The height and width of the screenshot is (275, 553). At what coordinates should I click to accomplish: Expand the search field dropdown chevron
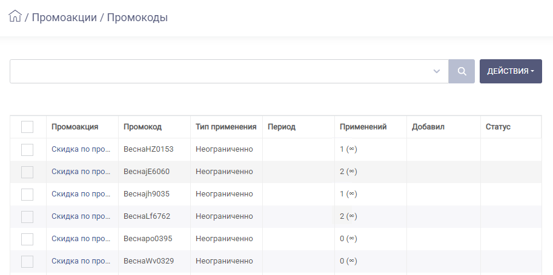(x=437, y=71)
